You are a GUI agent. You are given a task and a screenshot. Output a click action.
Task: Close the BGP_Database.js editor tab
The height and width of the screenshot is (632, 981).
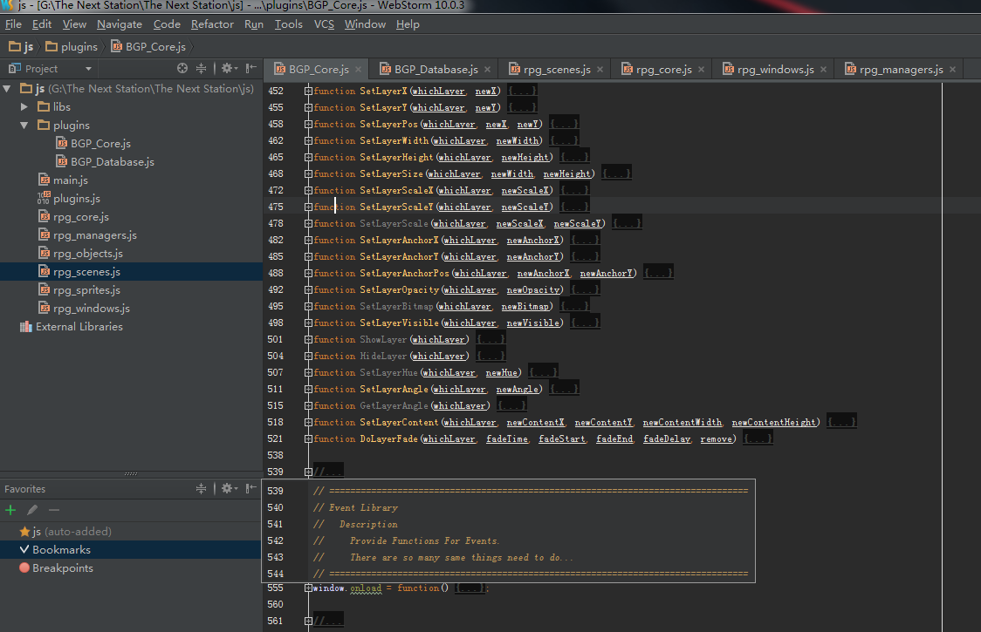pos(487,70)
